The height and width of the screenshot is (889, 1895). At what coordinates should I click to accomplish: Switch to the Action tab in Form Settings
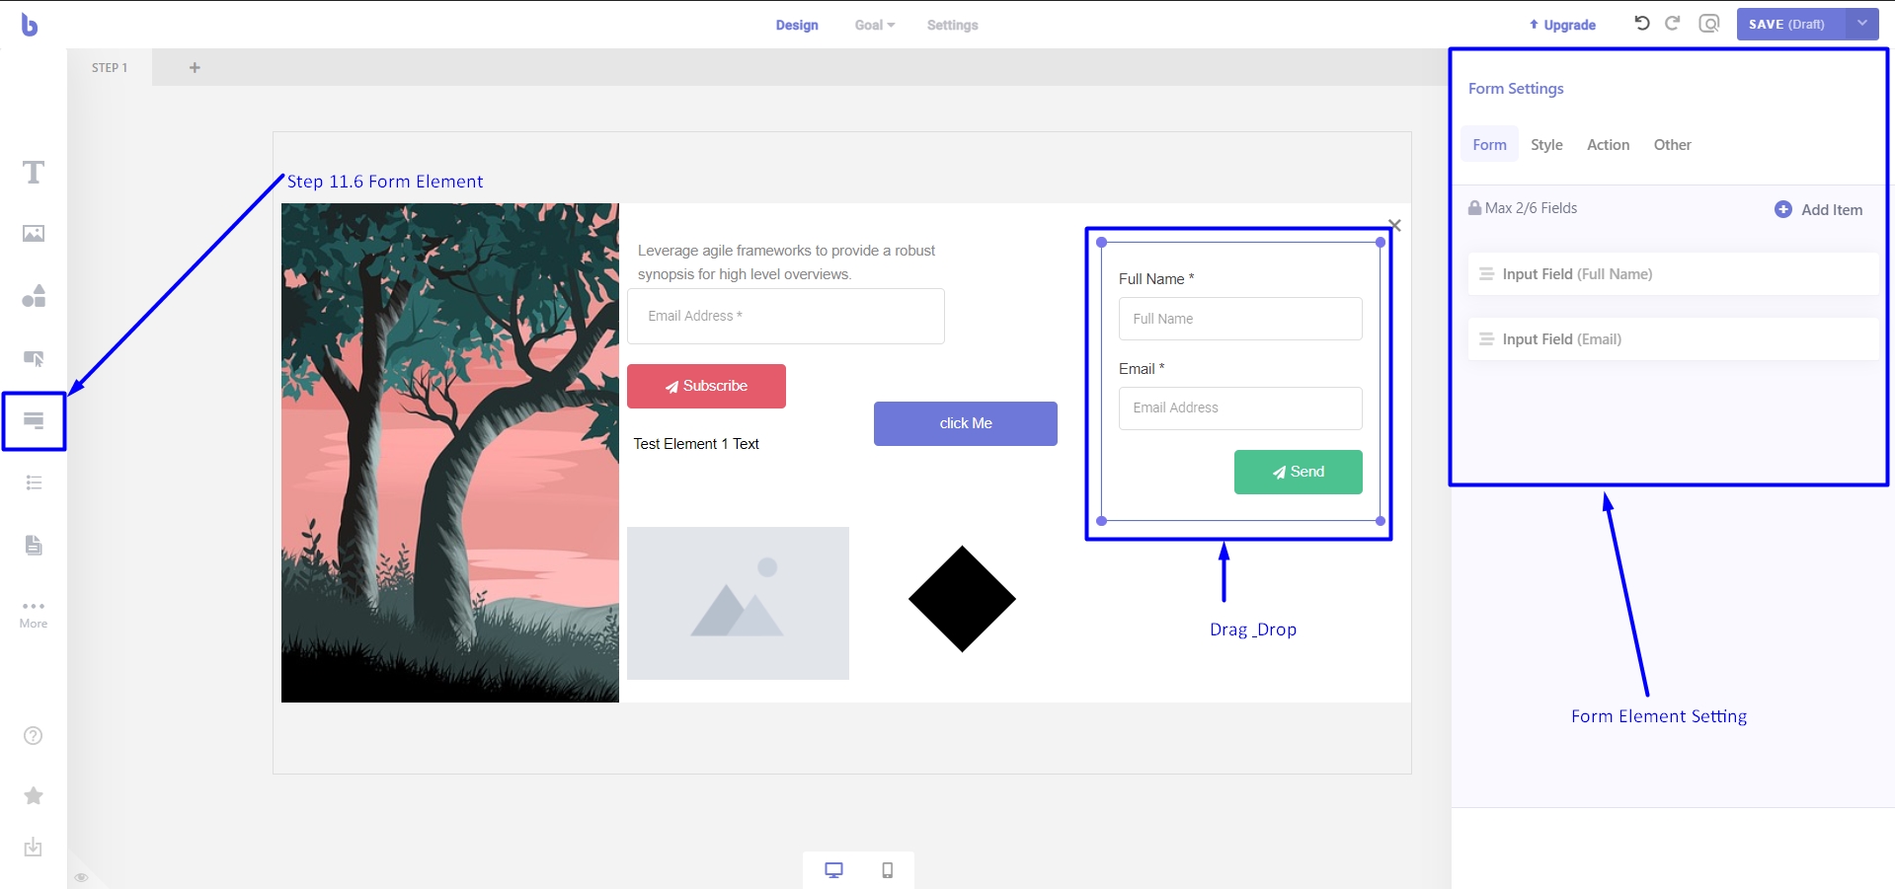1609,145
